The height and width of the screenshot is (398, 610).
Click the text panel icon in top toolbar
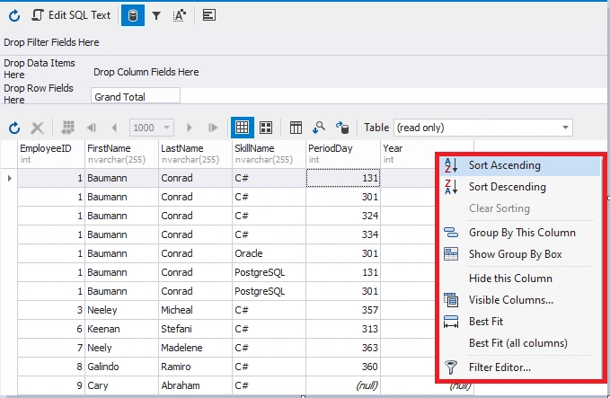click(209, 15)
